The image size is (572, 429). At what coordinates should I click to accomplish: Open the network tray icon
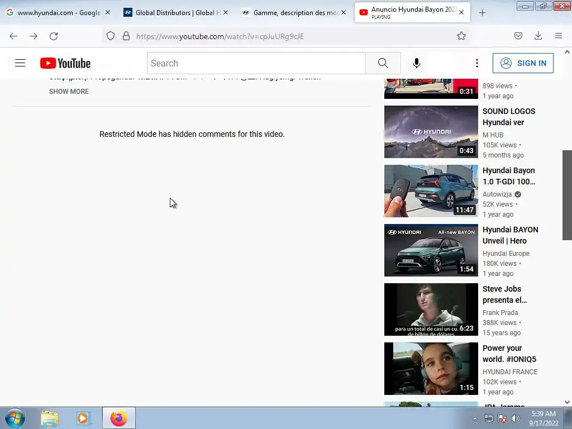pos(488,418)
